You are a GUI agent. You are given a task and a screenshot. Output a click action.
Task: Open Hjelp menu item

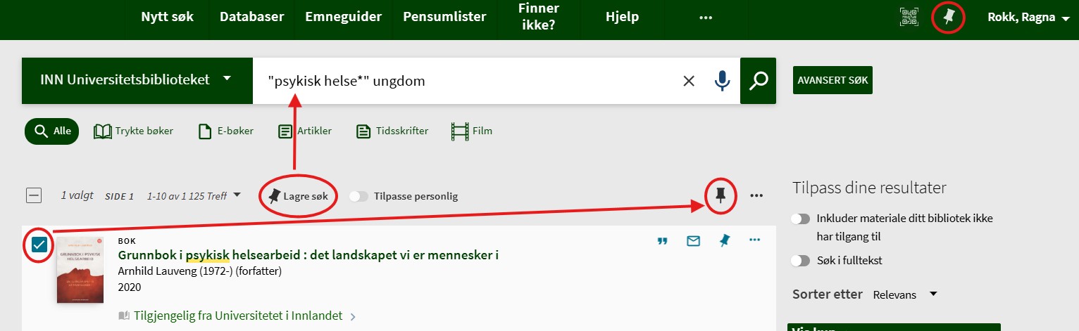[x=622, y=17]
